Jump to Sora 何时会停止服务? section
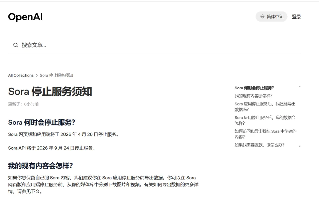Viewport: 319px width, 203px height. tap(254, 88)
